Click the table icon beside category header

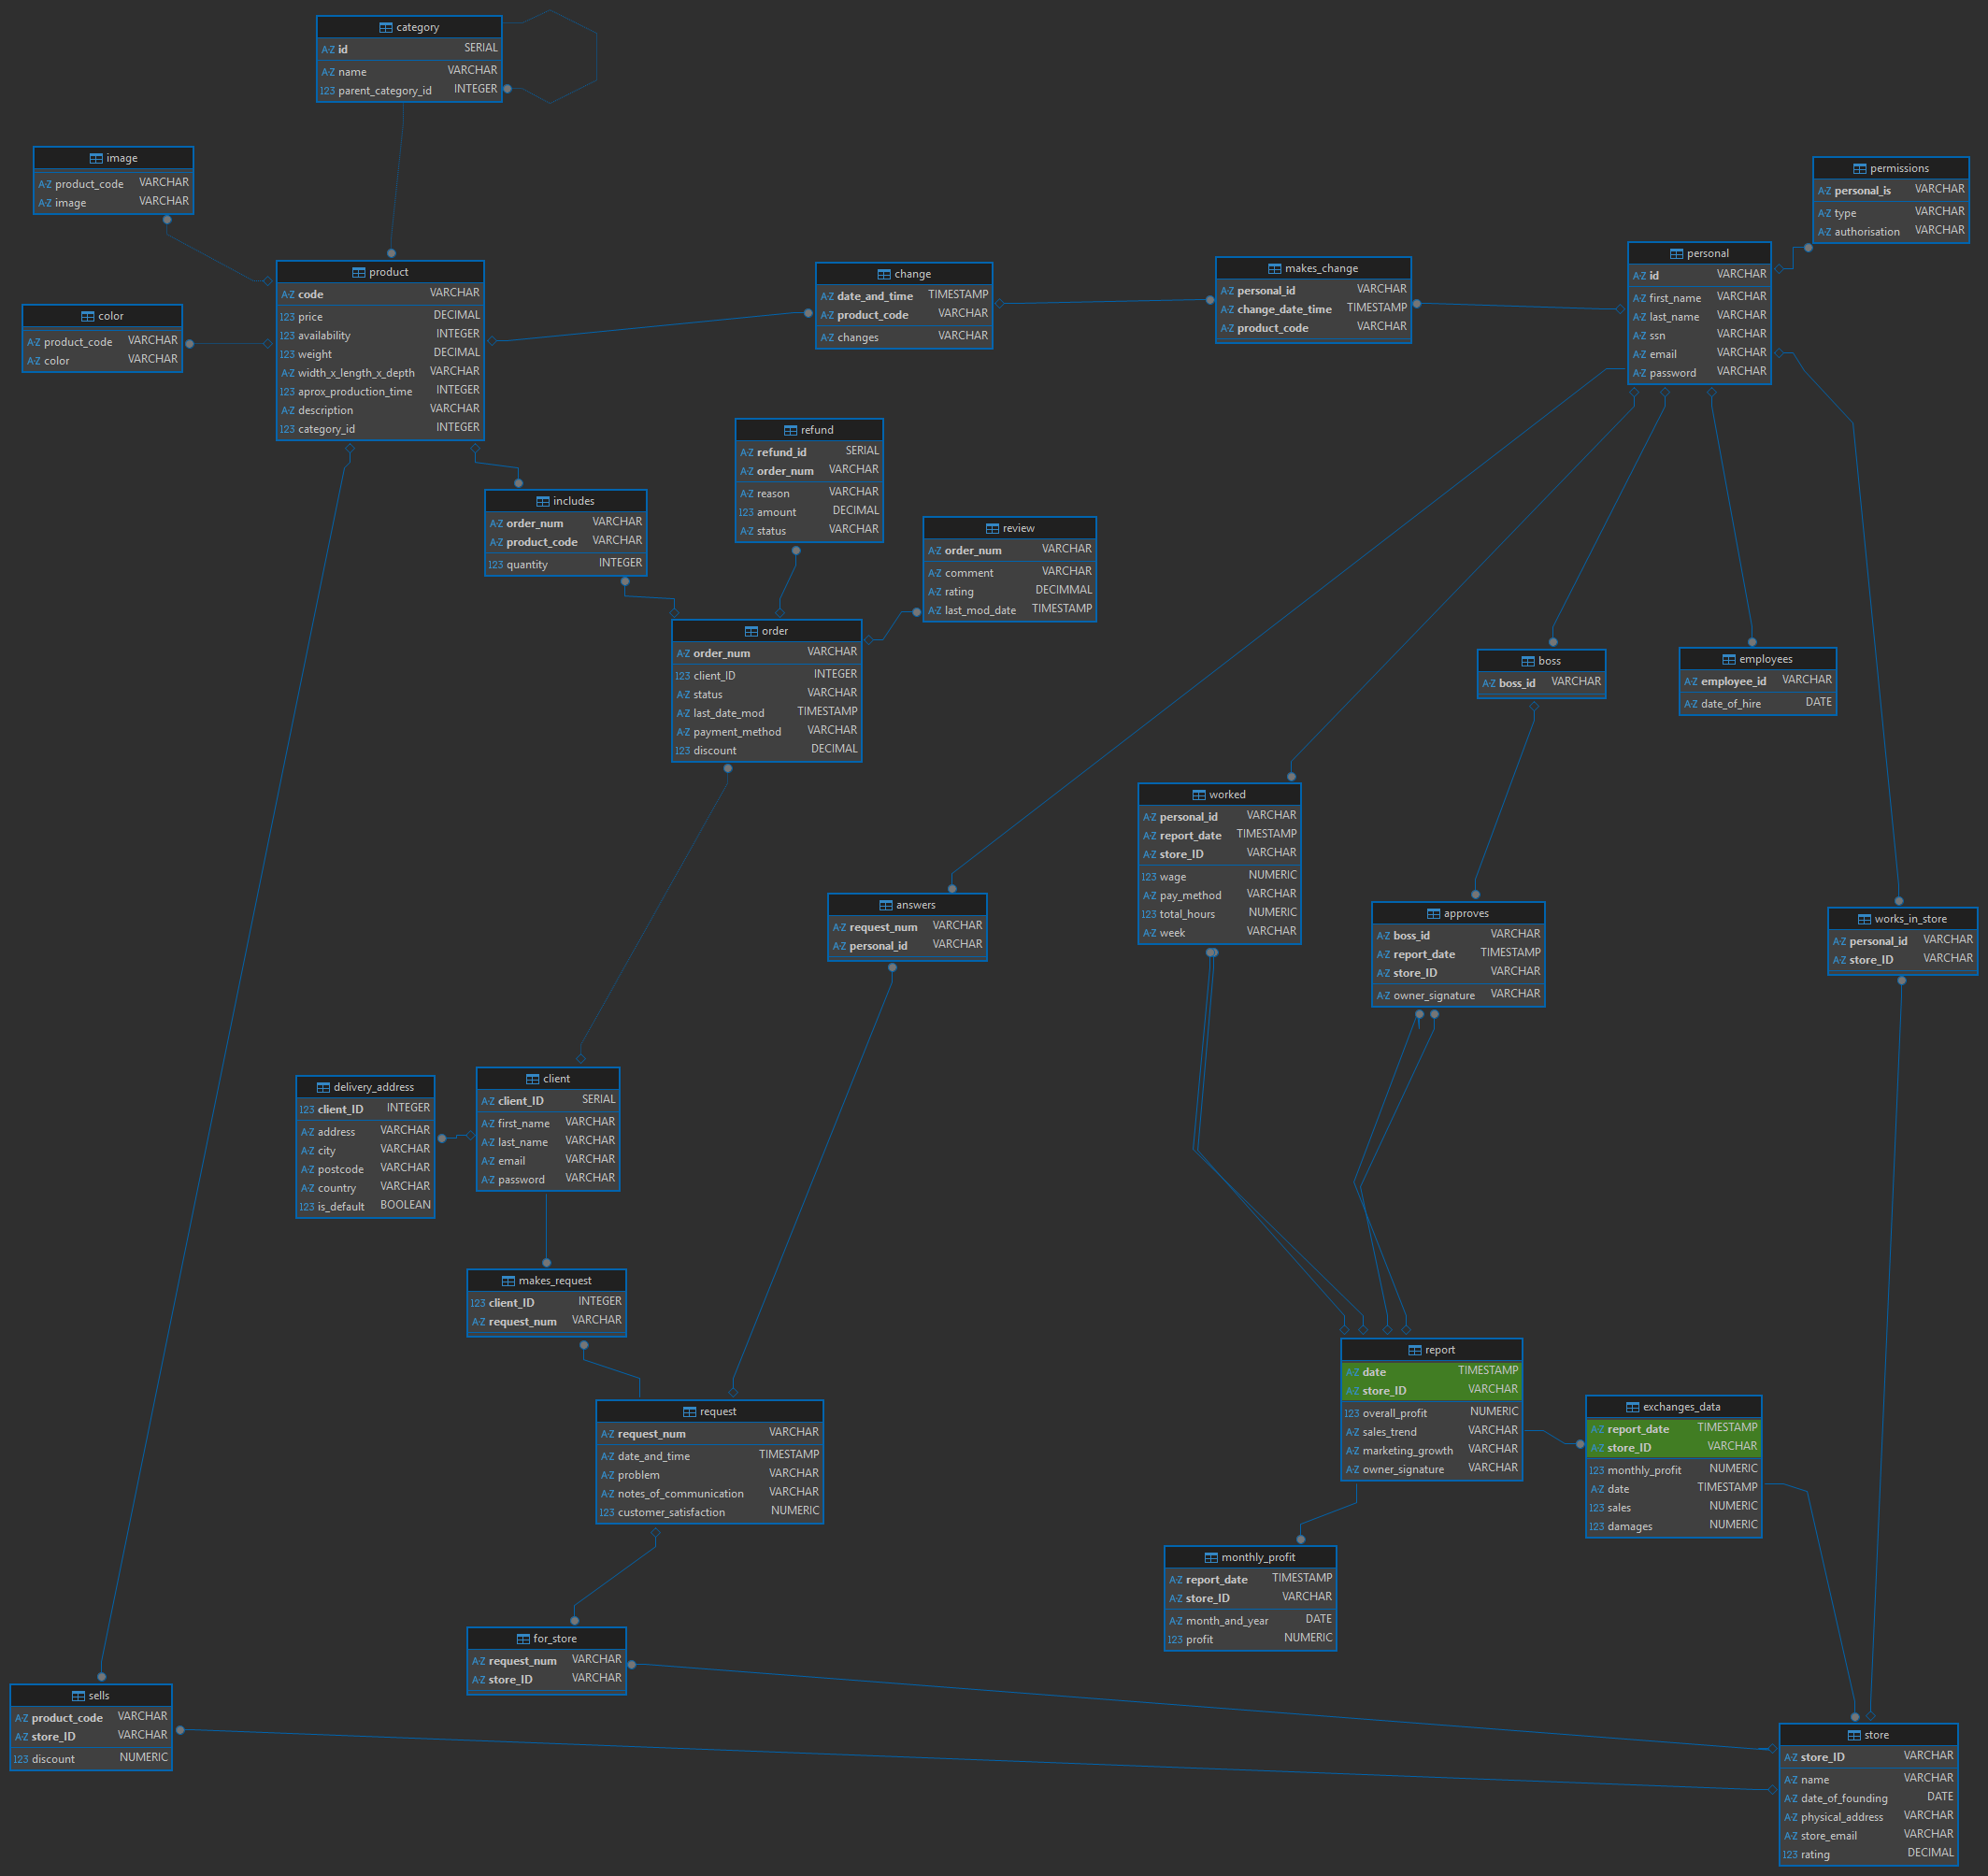(386, 28)
